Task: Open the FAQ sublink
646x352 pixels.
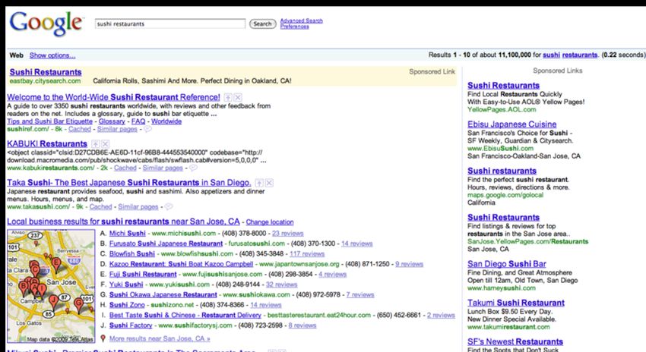Action: pos(138,121)
